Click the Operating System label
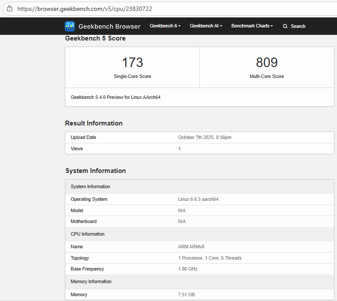The image size is (337, 301). [x=89, y=200]
